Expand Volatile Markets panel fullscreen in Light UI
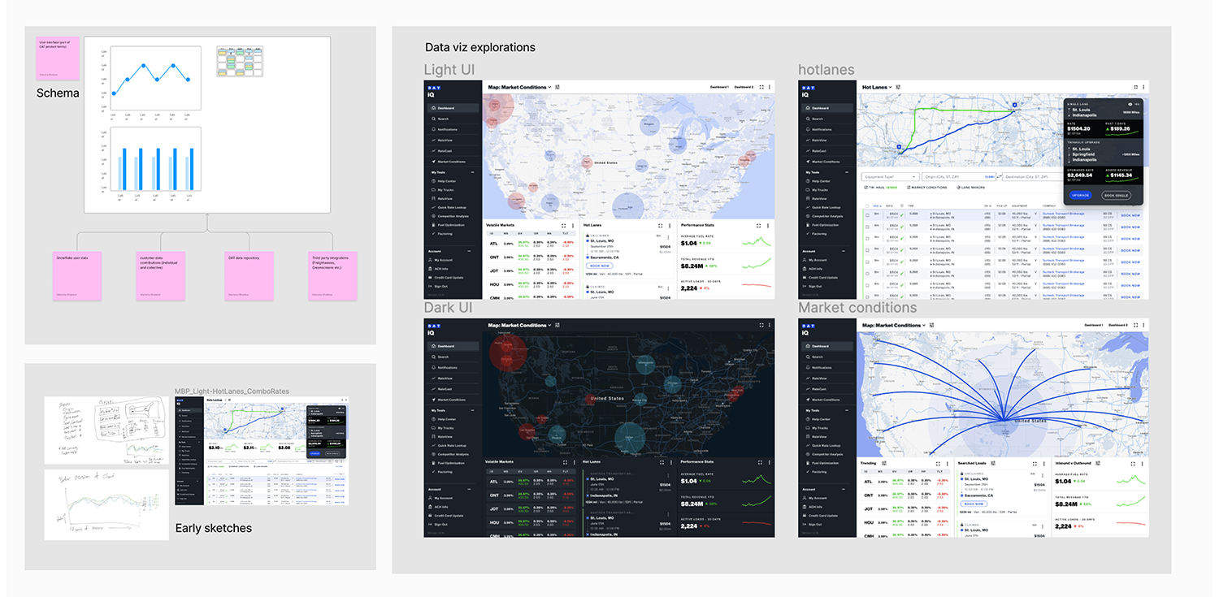Image resolution: width=1219 pixels, height=597 pixels. click(x=563, y=225)
